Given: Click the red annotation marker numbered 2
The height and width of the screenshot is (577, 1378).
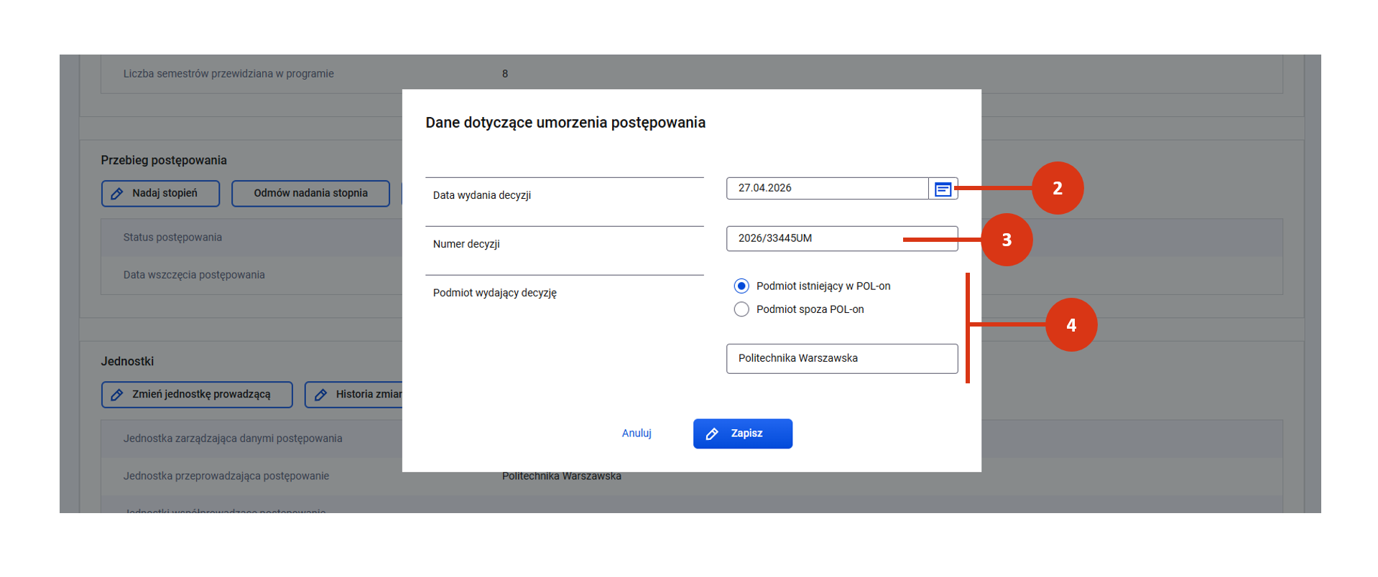Looking at the screenshot, I should pos(1057,188).
